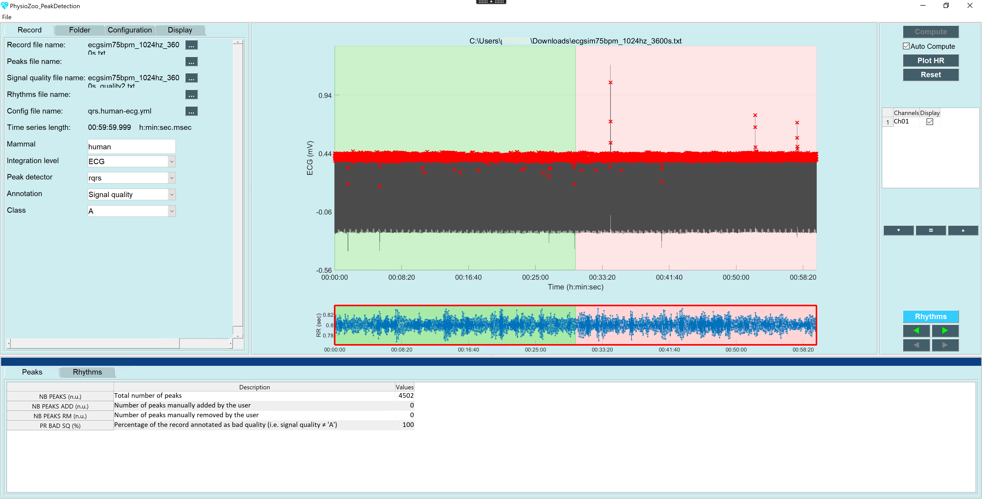The image size is (982, 499).
Task: Toggle the Auto Compute checkbox
Action: pos(906,46)
